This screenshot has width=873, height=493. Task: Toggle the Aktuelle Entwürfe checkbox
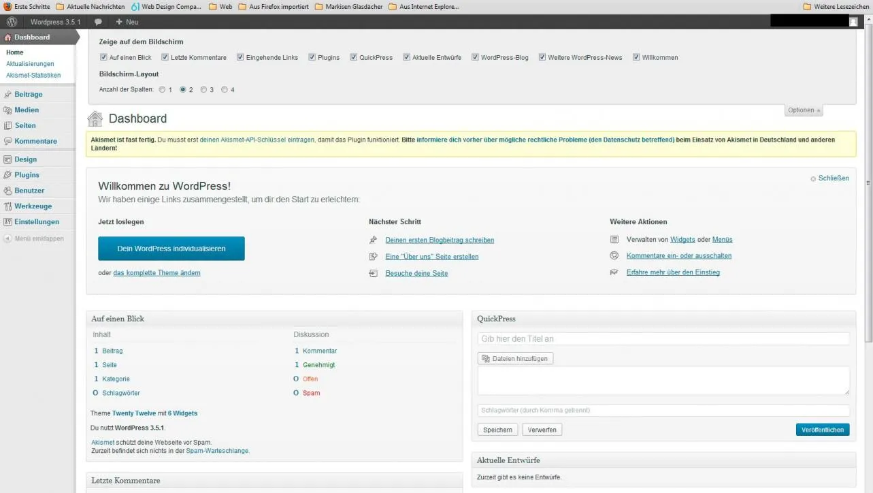[406, 57]
